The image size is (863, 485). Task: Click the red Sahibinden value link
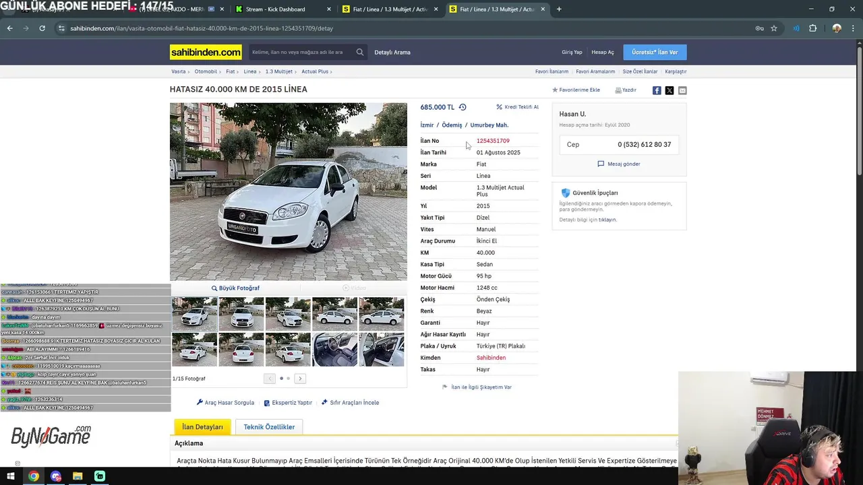point(491,358)
